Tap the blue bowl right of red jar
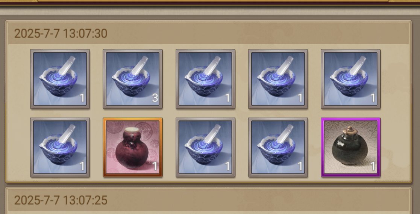The width and height of the screenshot is (420, 214). [205, 148]
